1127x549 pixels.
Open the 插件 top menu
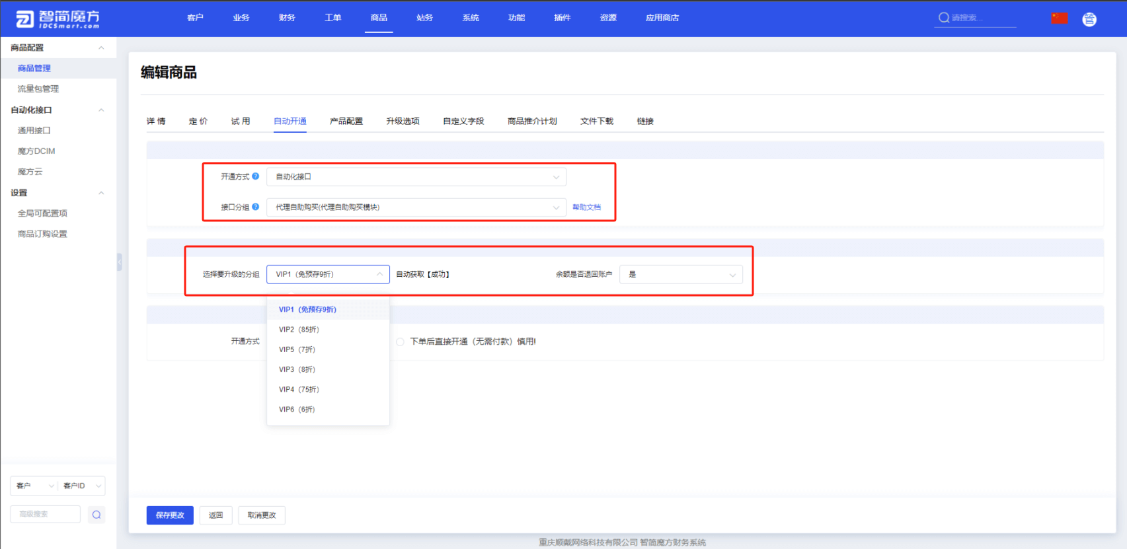click(563, 18)
